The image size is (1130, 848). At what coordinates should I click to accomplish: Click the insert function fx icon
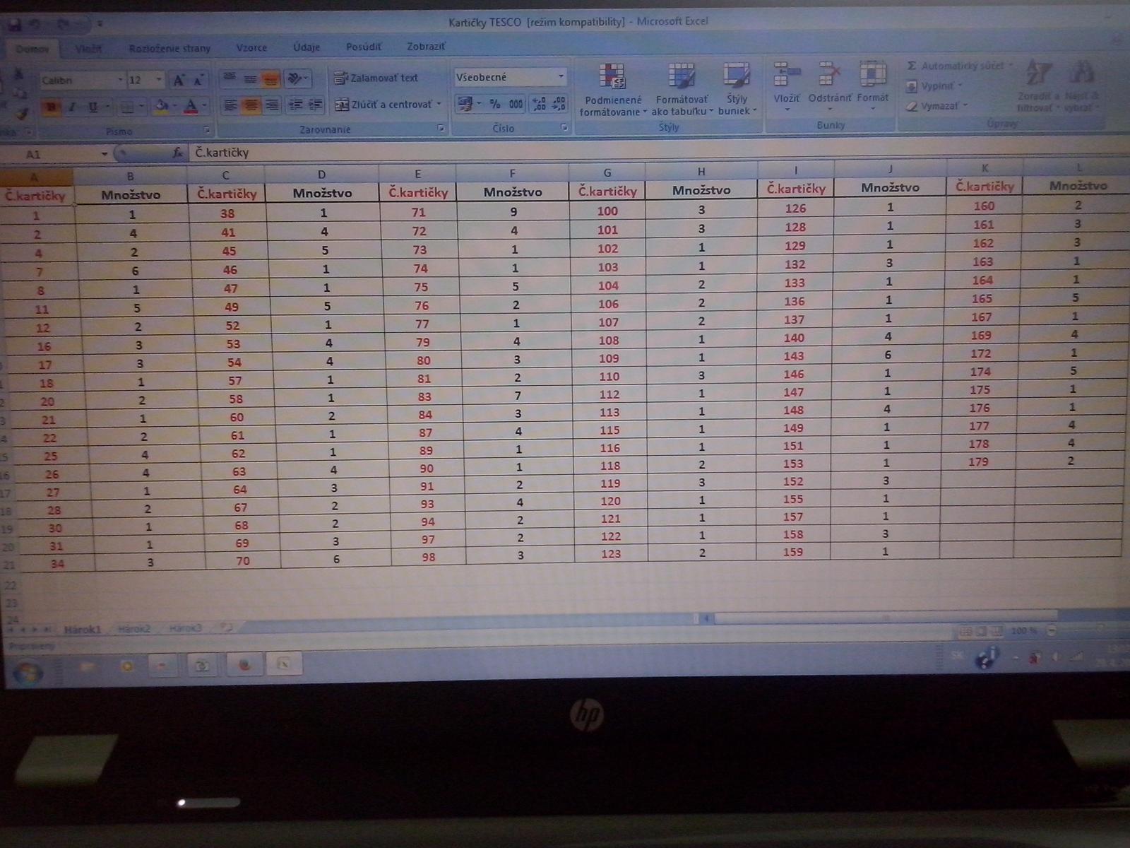(178, 153)
